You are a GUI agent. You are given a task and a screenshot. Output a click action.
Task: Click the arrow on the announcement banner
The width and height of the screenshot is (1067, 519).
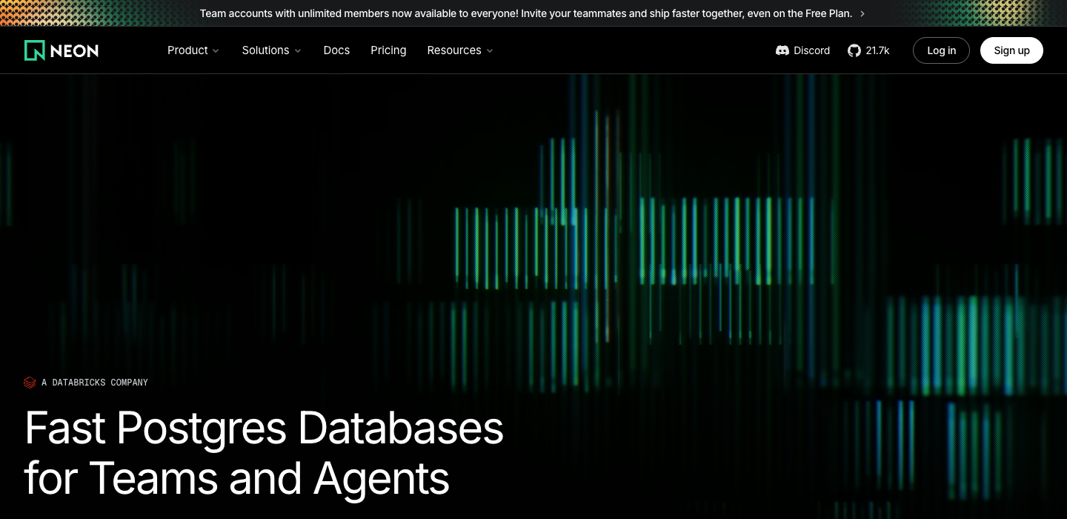pyautogui.click(x=862, y=13)
